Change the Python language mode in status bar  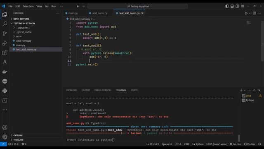[200, 144]
